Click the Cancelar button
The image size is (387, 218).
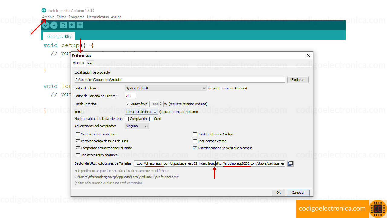(x=298, y=193)
